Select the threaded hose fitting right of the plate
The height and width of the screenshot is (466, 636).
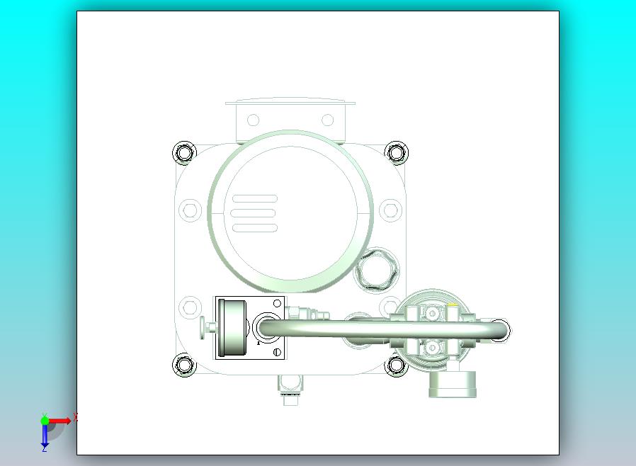[x=308, y=314]
